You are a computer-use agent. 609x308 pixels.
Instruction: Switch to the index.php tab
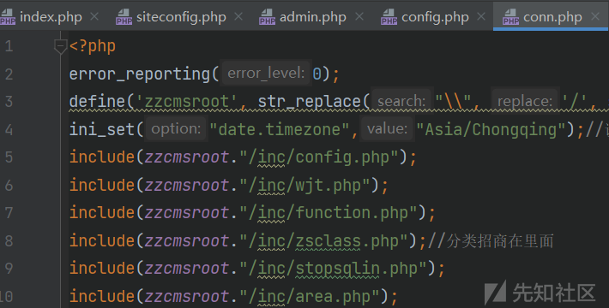coord(51,17)
